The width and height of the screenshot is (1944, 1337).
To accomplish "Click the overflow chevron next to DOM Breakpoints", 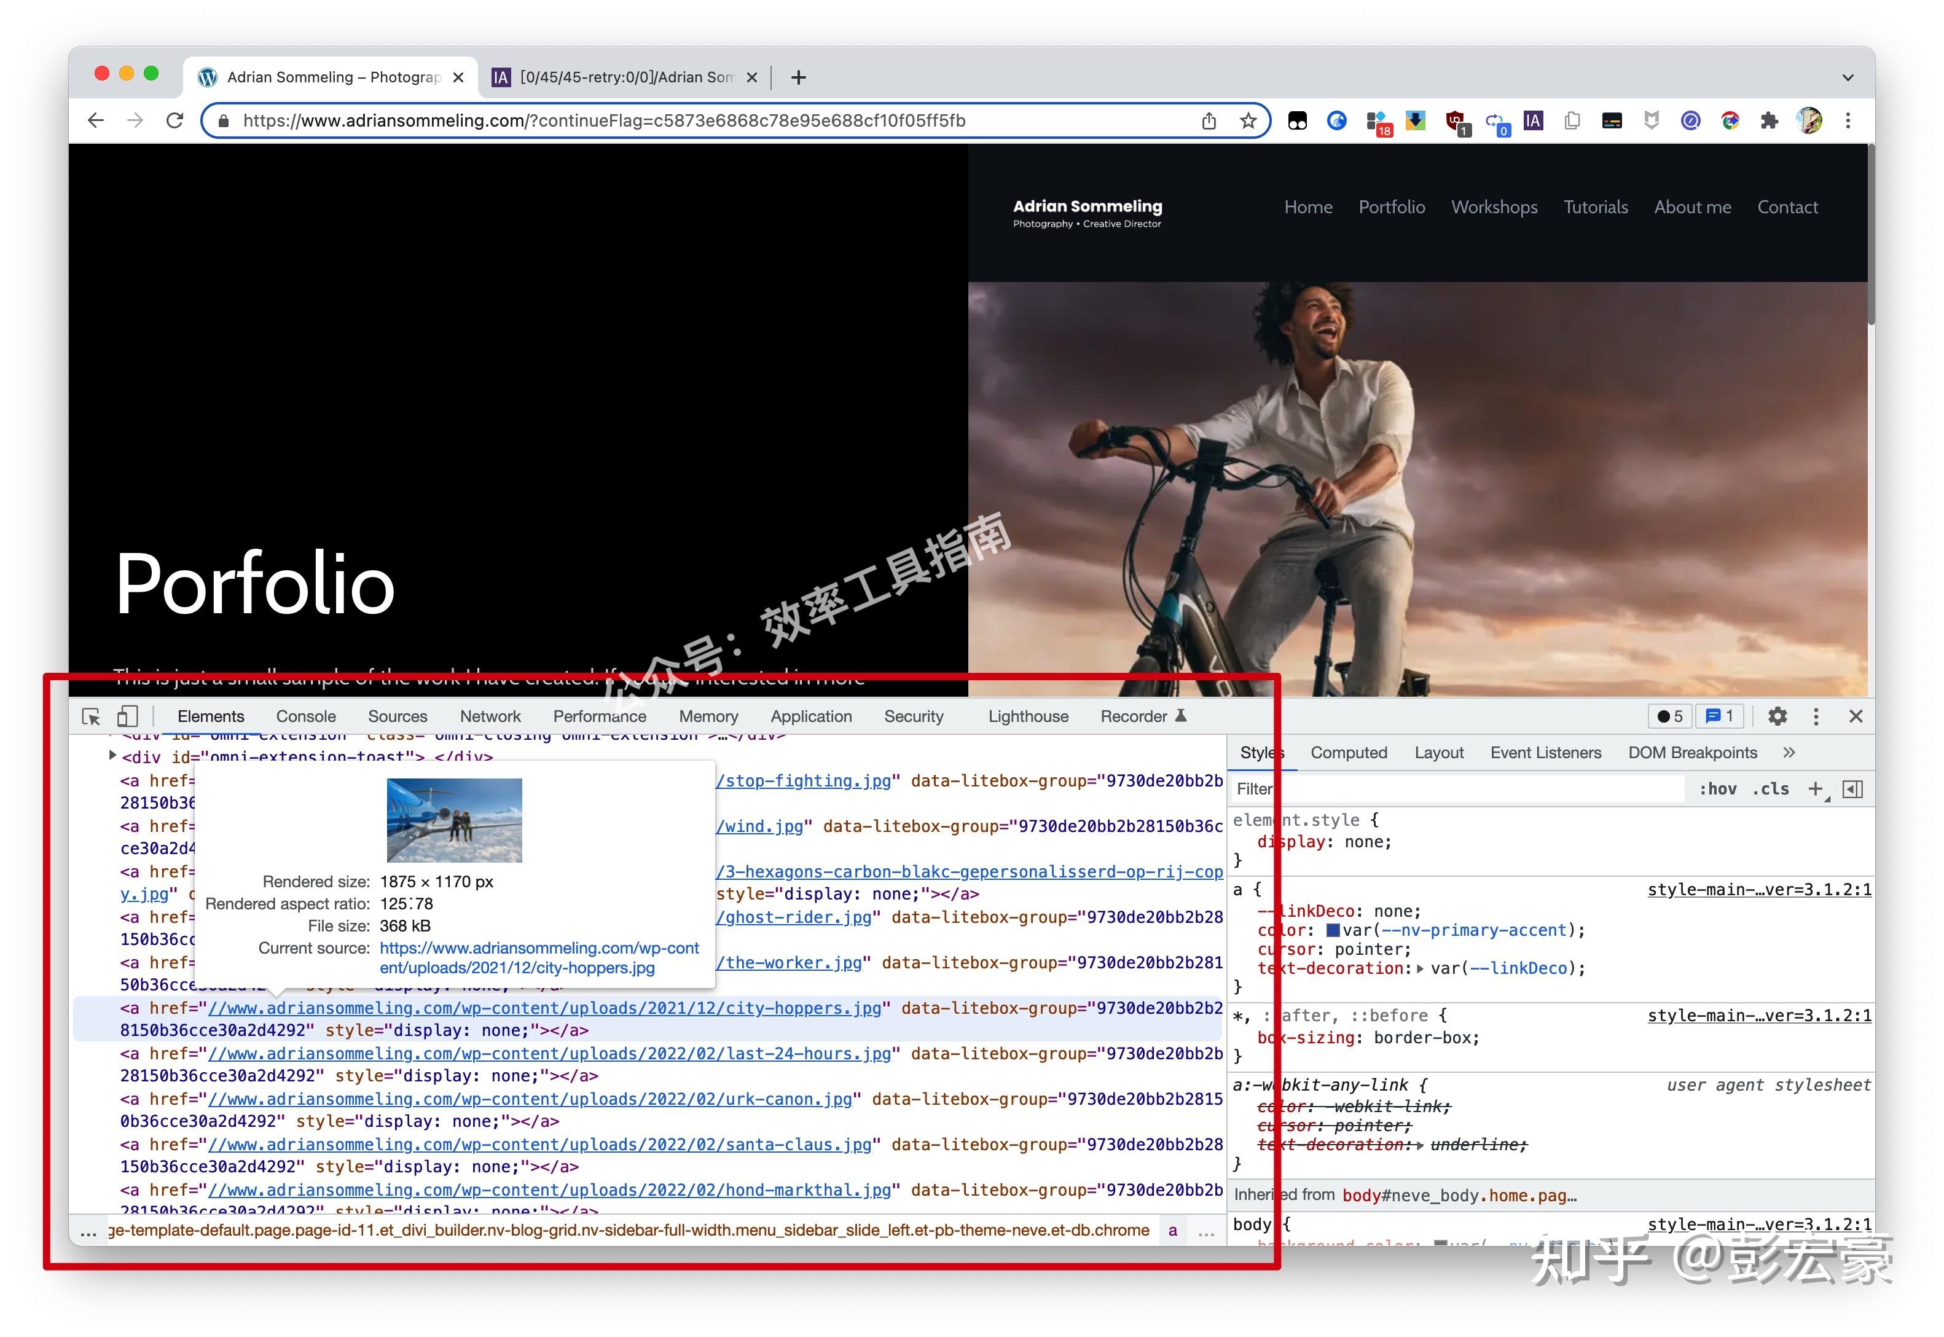I will tap(1789, 752).
